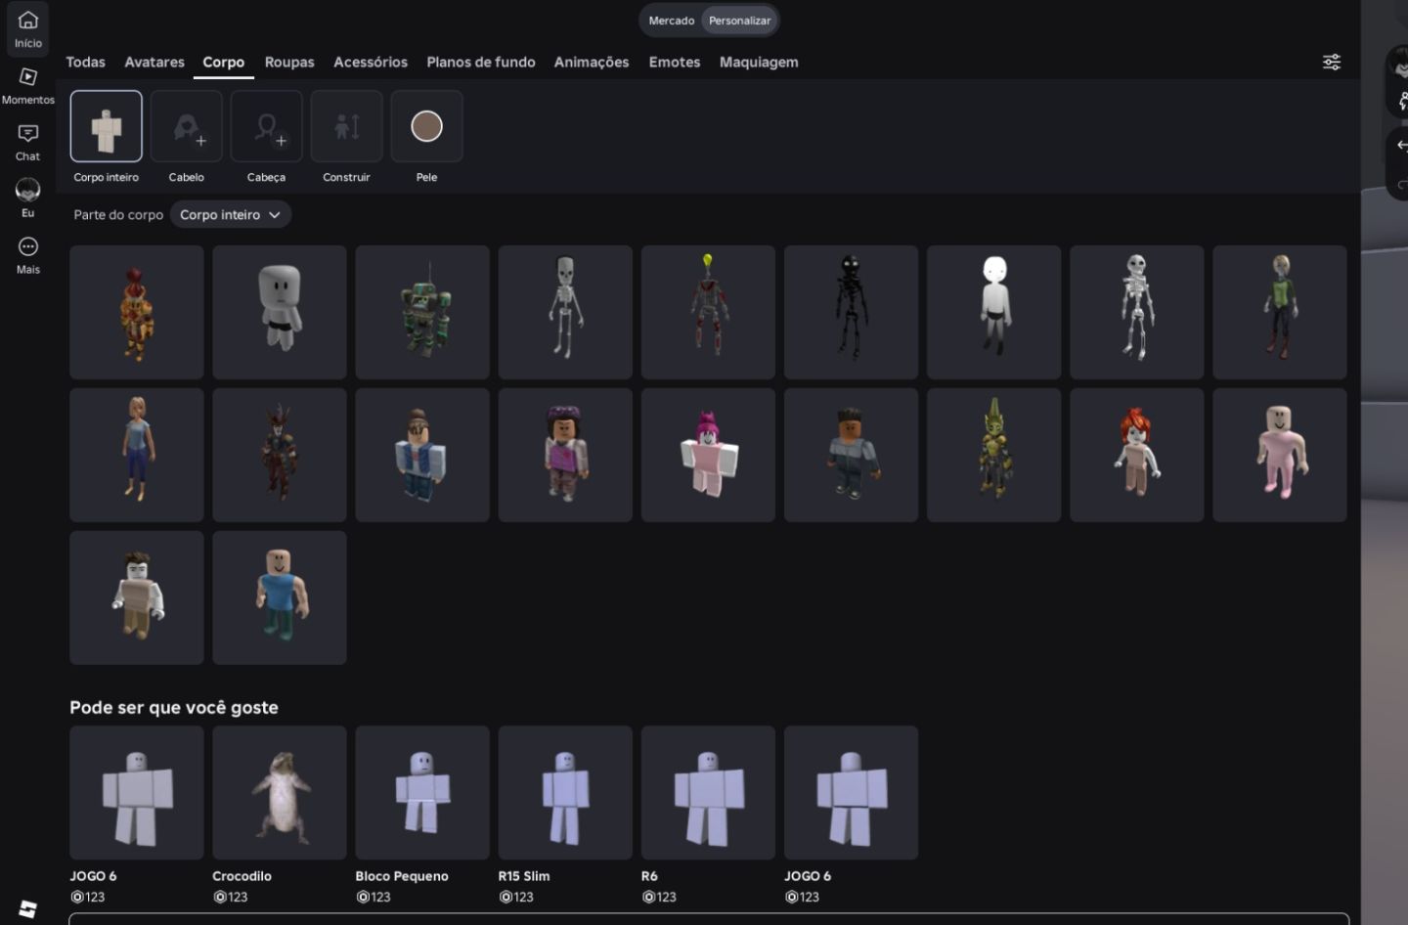Image resolution: width=1408 pixels, height=925 pixels.
Task: Open the Emotes tab
Action: pos(675,62)
